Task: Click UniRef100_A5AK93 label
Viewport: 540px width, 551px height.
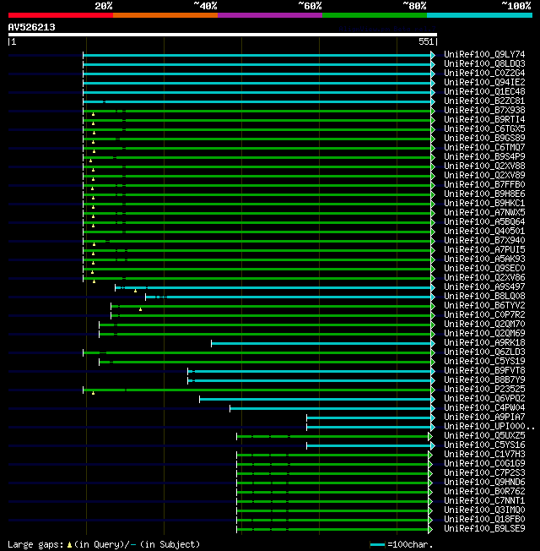Action: 484,259
